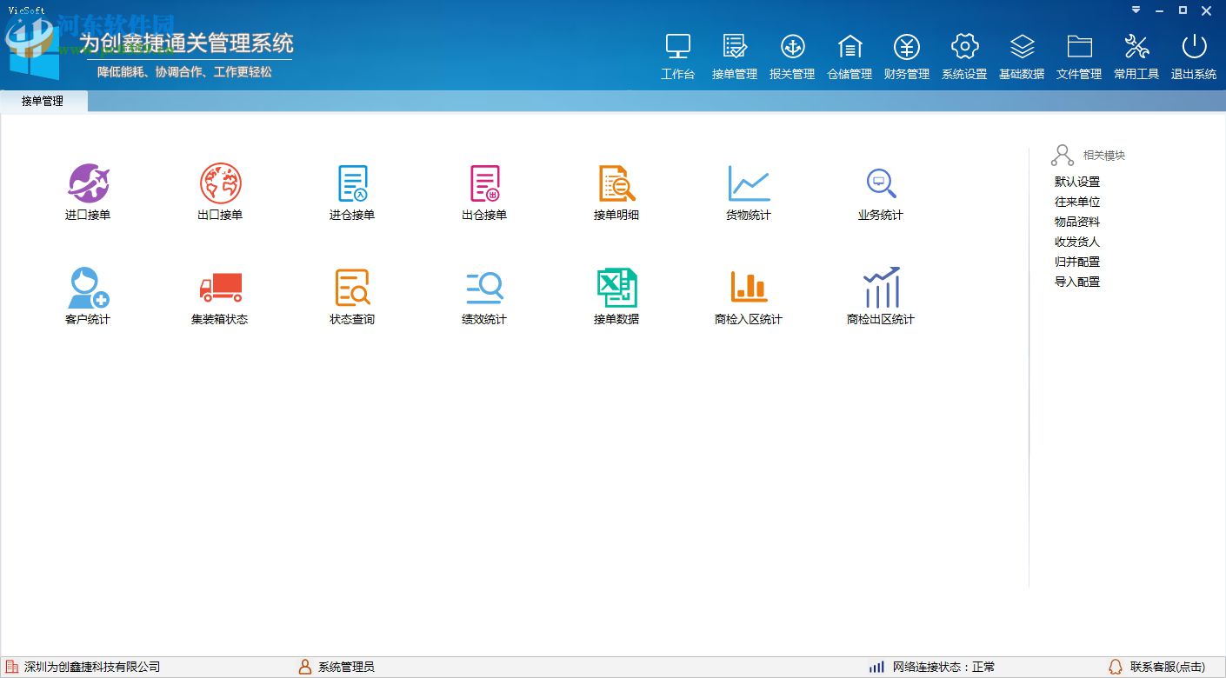Image resolution: width=1226 pixels, height=678 pixels.
Task: Click 联系客服(点击) in the status bar
Action: 1168,668
